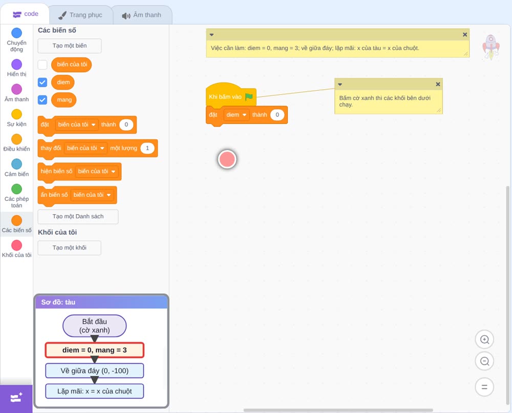Open the Sự kiện blocks category
The height and width of the screenshot is (413, 512).
(x=17, y=114)
